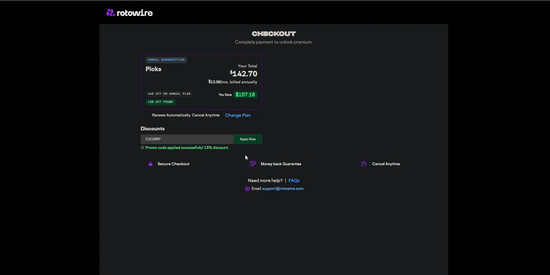Click the Secure Checkout lock icon
The height and width of the screenshot is (275, 550).
pyautogui.click(x=150, y=164)
